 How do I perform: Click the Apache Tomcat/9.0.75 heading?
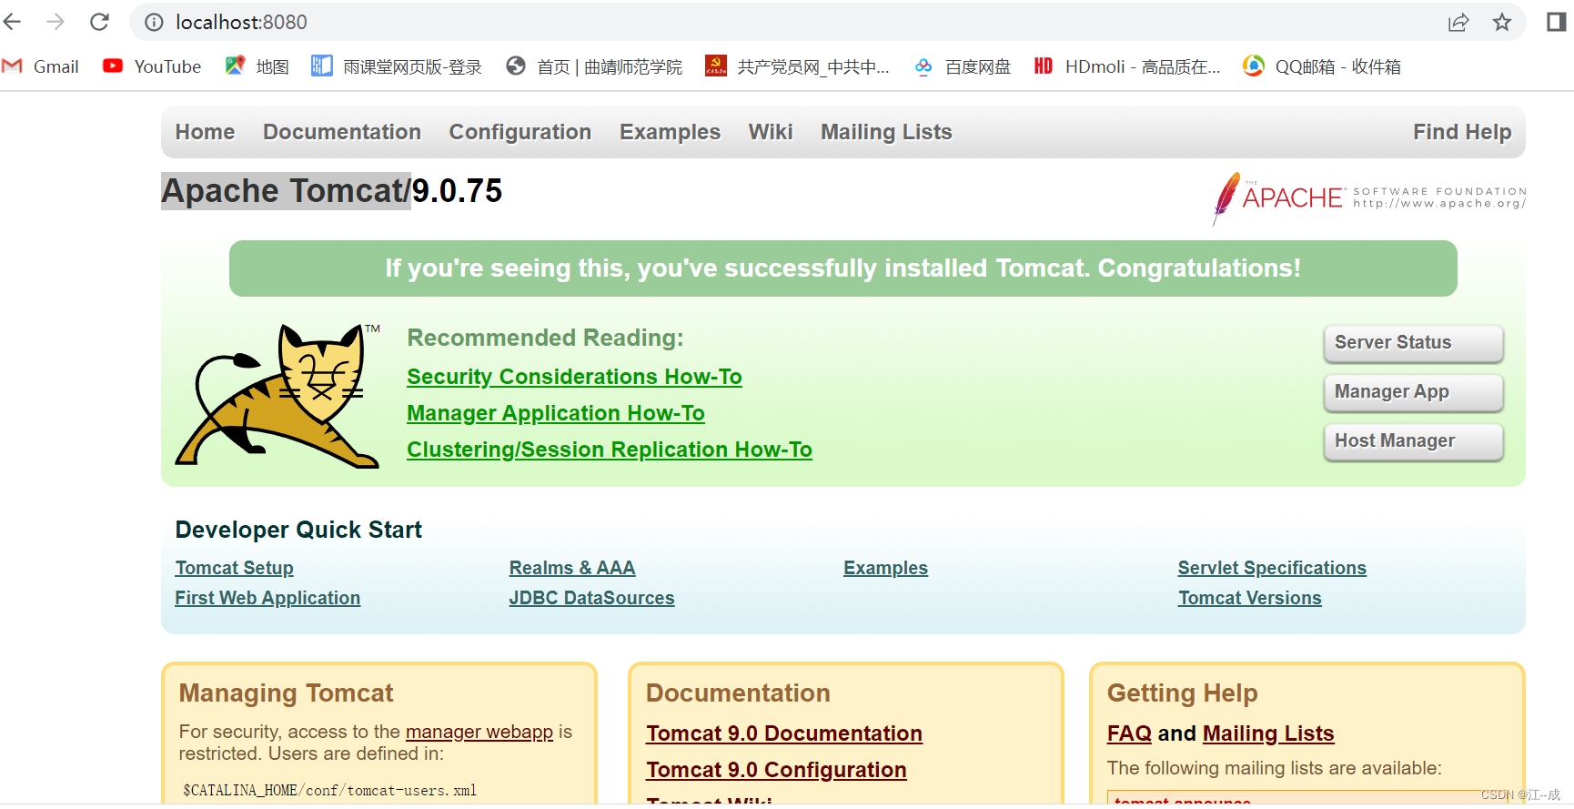click(332, 191)
